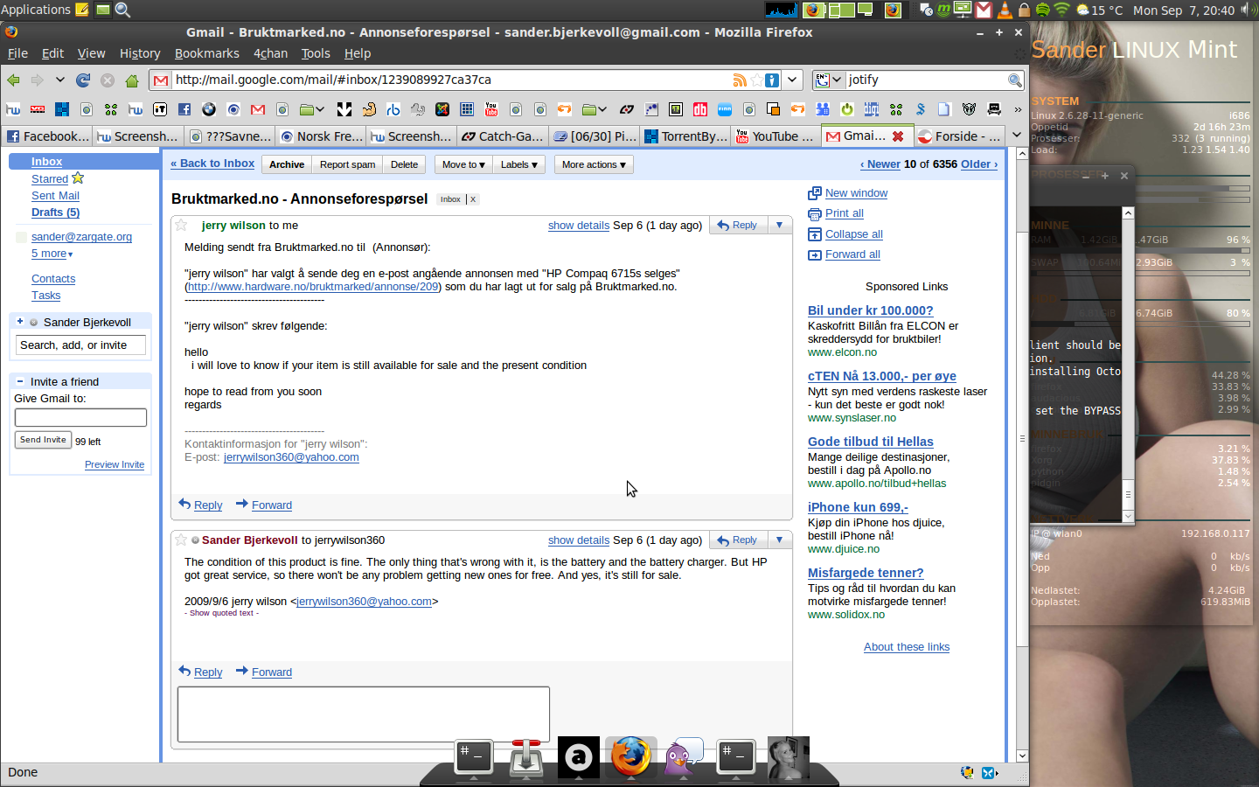Viewport: 1259px width, 787px height.
Task: Open reply options arrow on Sander Bjerkevoll's message
Action: 779,540
